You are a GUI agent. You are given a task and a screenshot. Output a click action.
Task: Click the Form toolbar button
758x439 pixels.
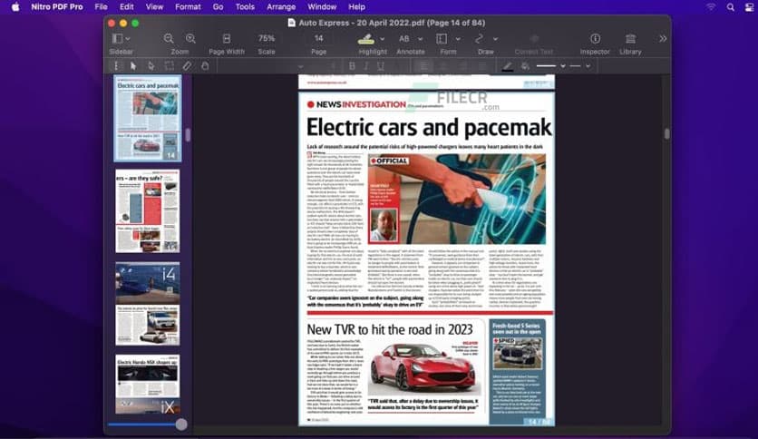442,39
